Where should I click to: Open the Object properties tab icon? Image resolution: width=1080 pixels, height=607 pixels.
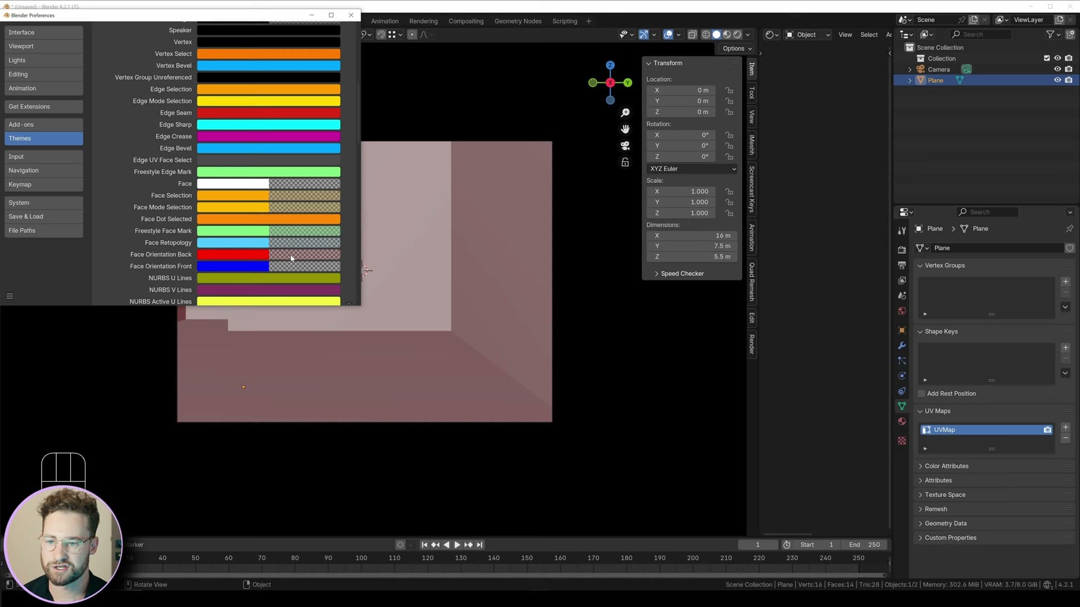click(x=902, y=330)
